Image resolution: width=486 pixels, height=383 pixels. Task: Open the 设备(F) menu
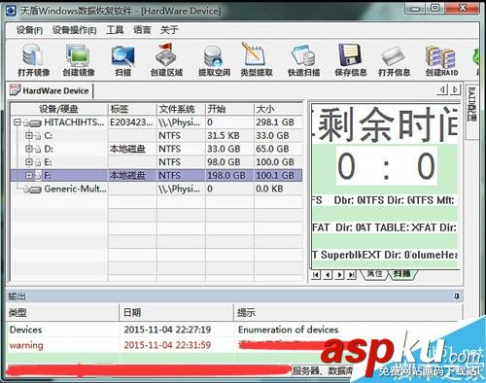point(29,30)
